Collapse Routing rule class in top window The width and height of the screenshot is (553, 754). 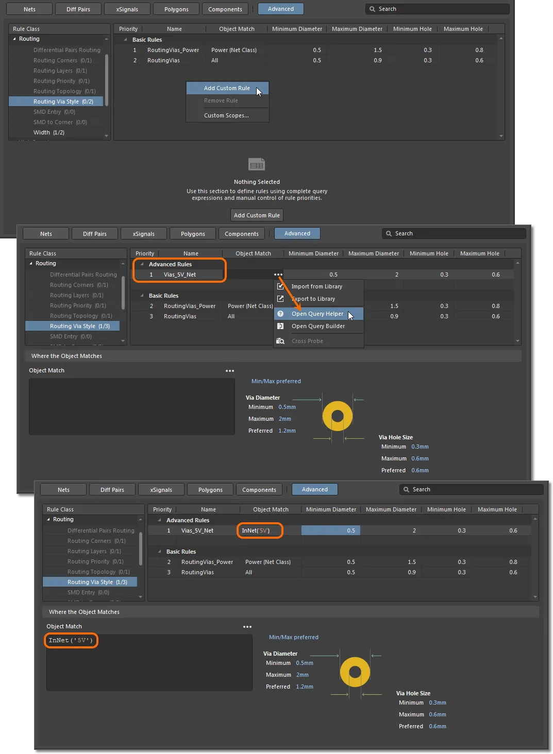point(14,39)
